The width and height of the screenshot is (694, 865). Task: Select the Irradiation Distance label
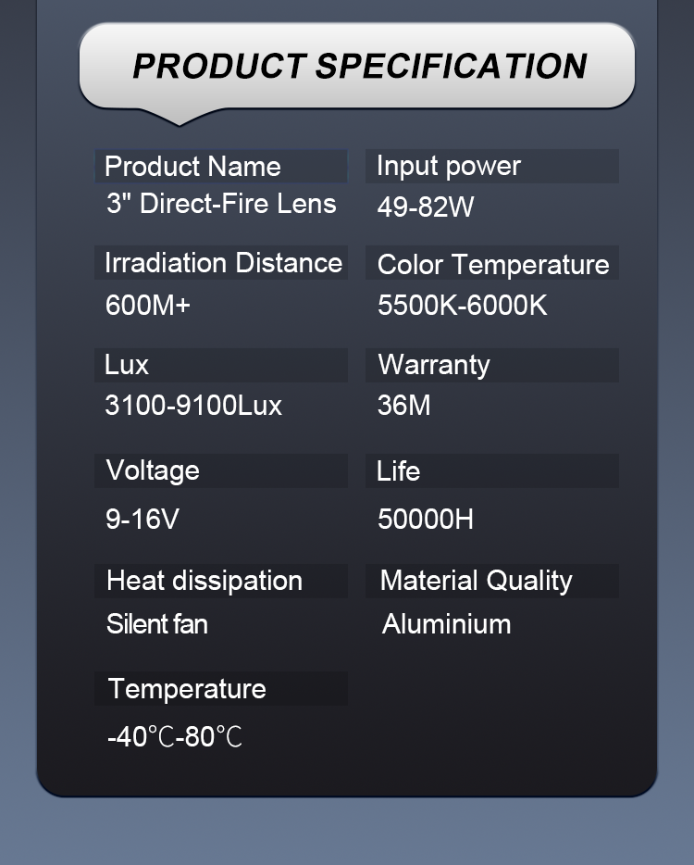223,263
